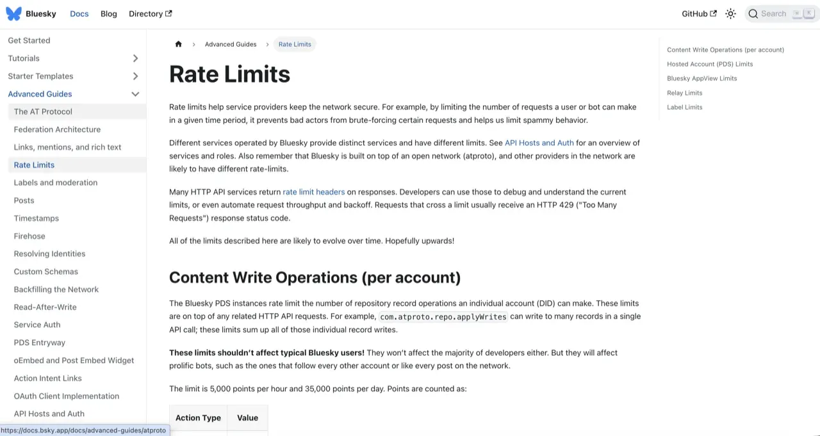Image resolution: width=820 pixels, height=436 pixels.
Task: Jump to Bluesky AppView Limits
Action: click(702, 79)
